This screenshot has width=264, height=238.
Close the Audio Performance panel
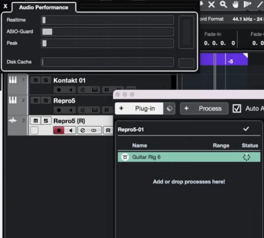coord(5,6)
